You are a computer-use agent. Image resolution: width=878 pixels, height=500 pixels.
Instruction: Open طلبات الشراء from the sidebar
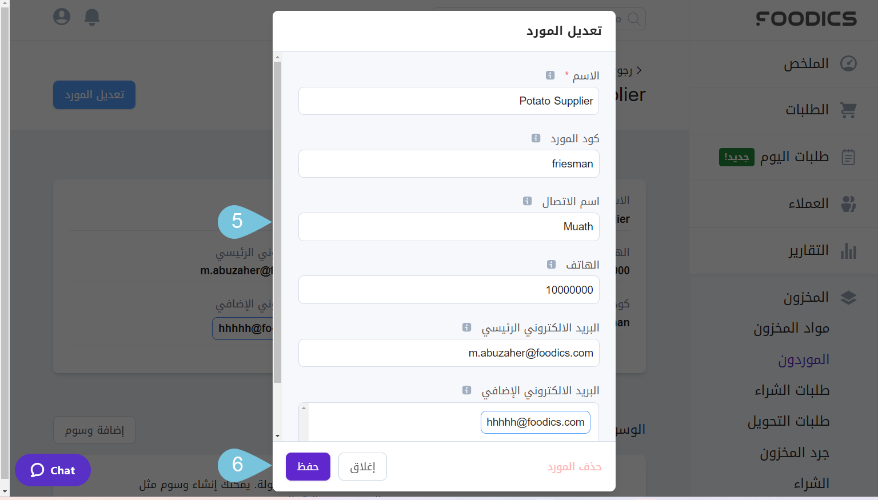[791, 390]
